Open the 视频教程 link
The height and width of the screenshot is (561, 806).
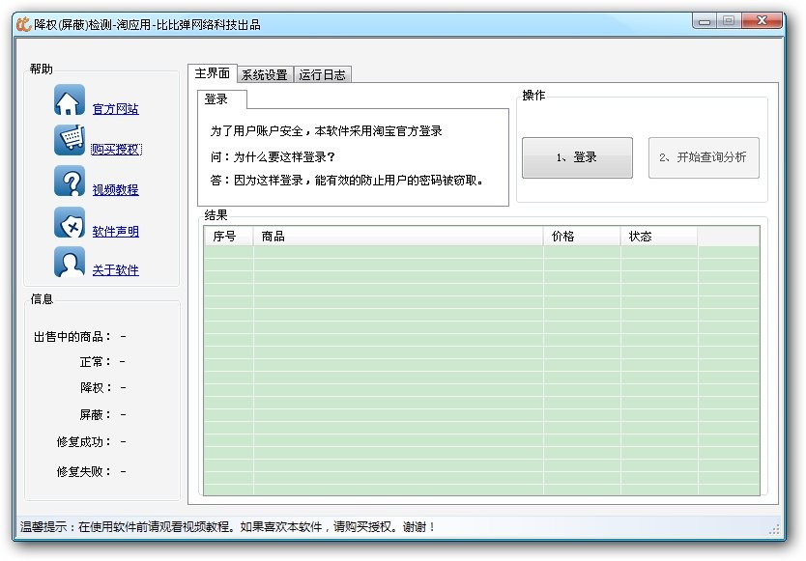(x=116, y=189)
